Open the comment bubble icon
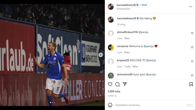The height and width of the screenshot is (110, 196). click(117, 84)
